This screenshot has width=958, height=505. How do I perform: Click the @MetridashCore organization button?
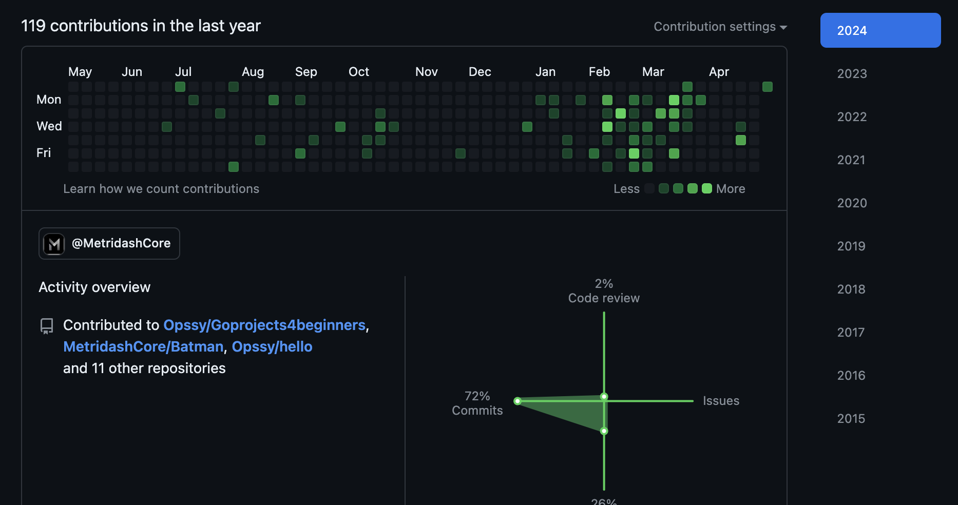[109, 244]
